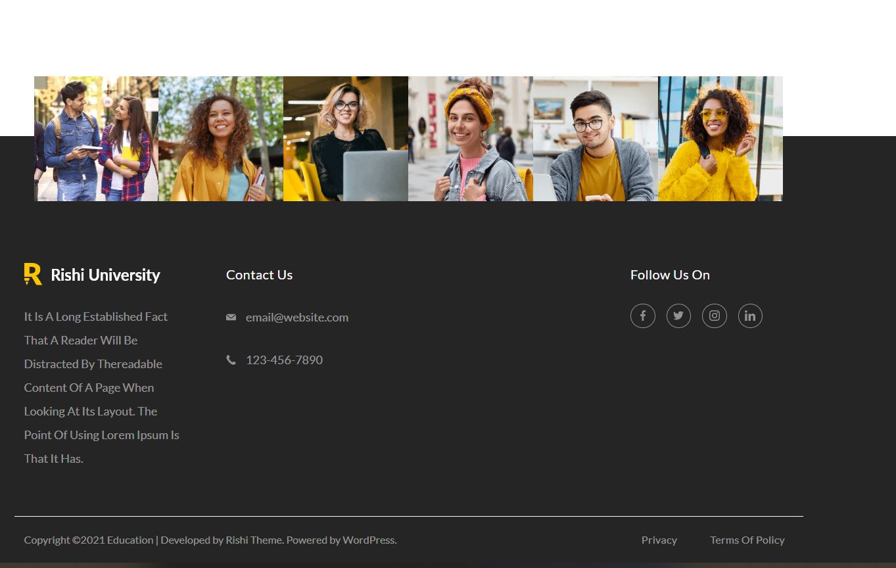896x568 pixels.
Task: View photo of woman in yellow sweater
Action: click(720, 139)
